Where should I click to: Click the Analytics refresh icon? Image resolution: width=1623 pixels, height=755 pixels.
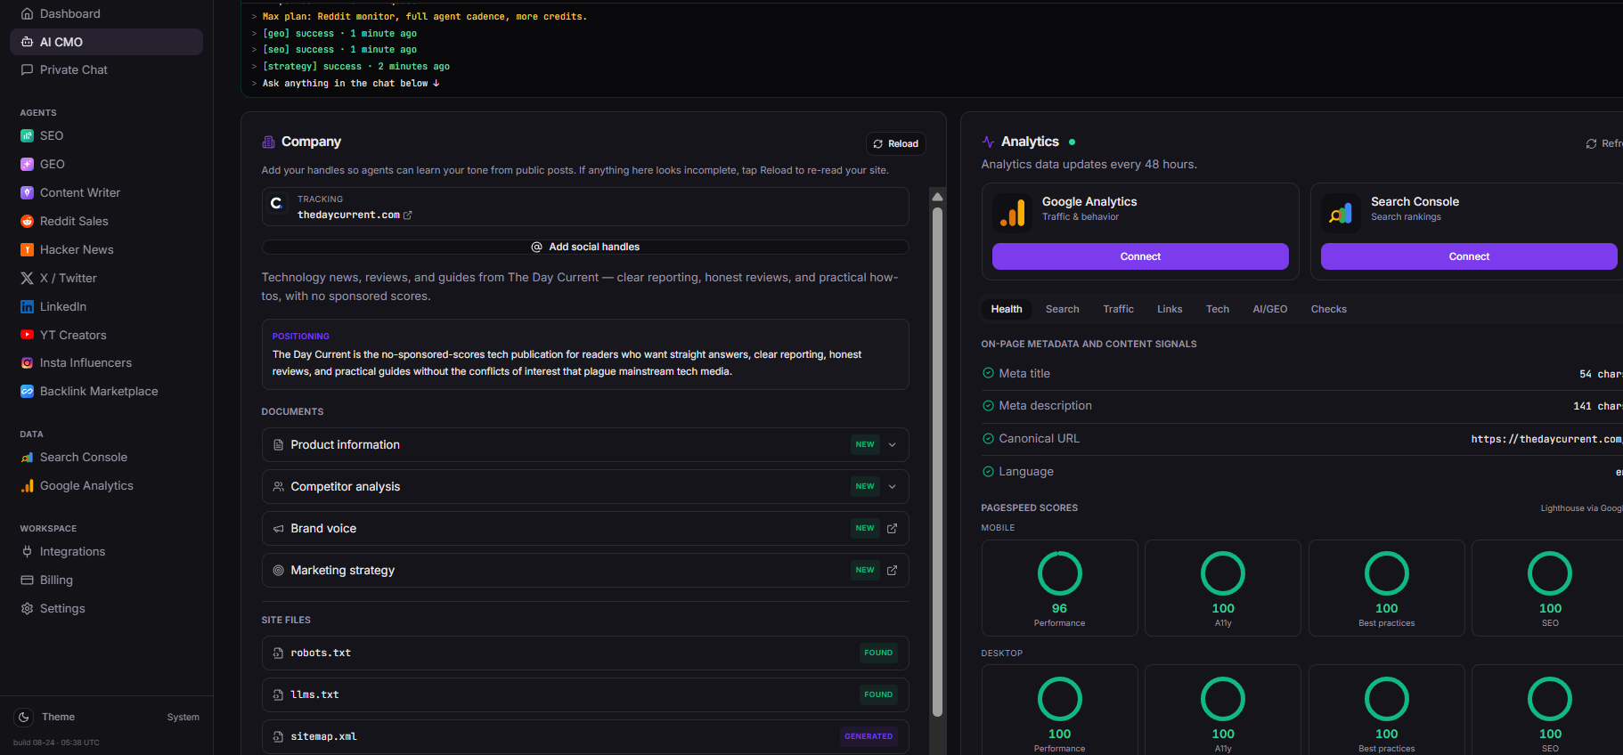1591,143
